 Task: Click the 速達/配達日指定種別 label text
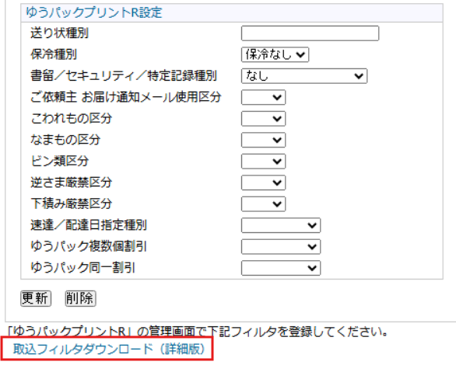pos(89,225)
